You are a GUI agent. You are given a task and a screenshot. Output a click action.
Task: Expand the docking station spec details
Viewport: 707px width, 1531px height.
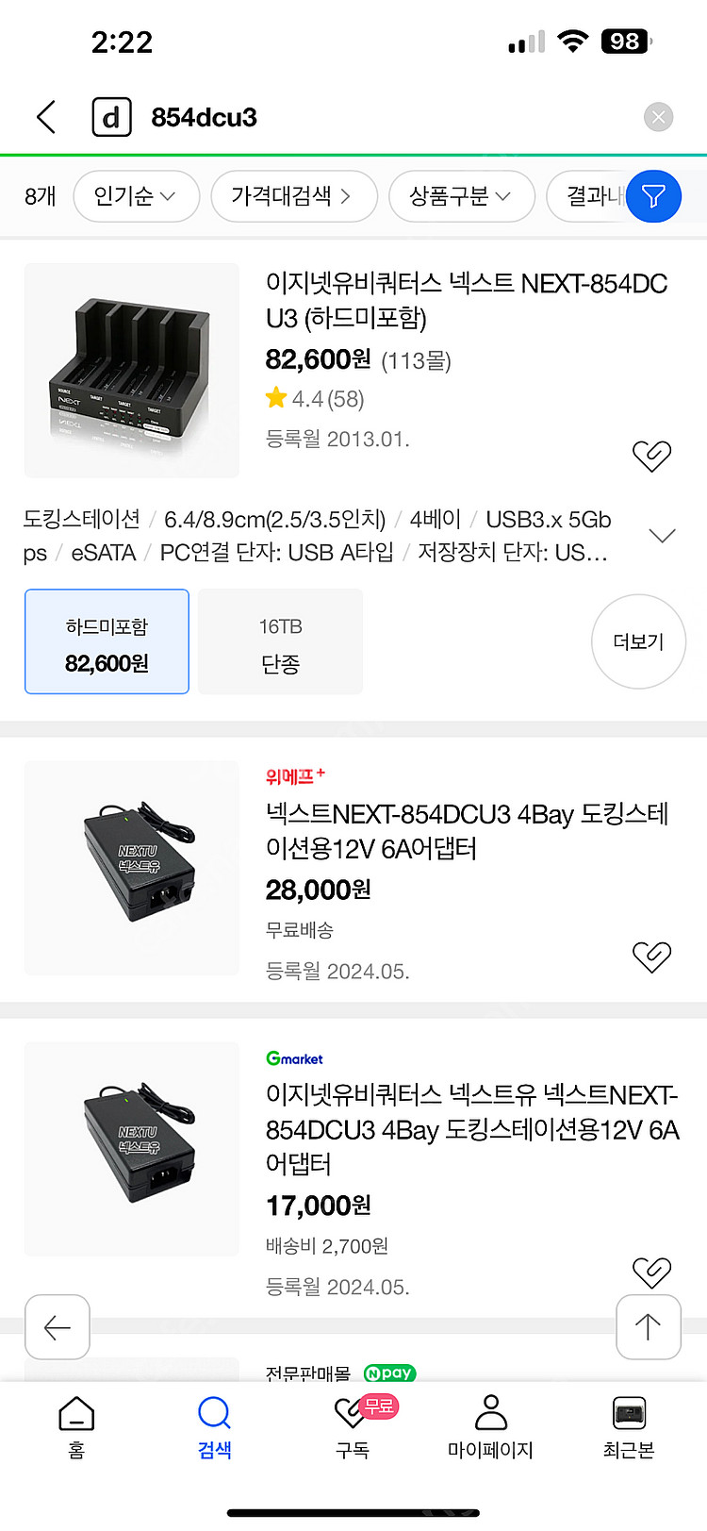pyautogui.click(x=663, y=536)
